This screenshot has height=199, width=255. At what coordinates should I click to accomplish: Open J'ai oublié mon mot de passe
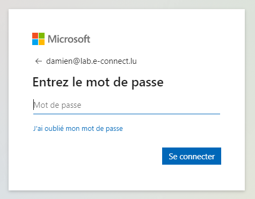point(78,129)
